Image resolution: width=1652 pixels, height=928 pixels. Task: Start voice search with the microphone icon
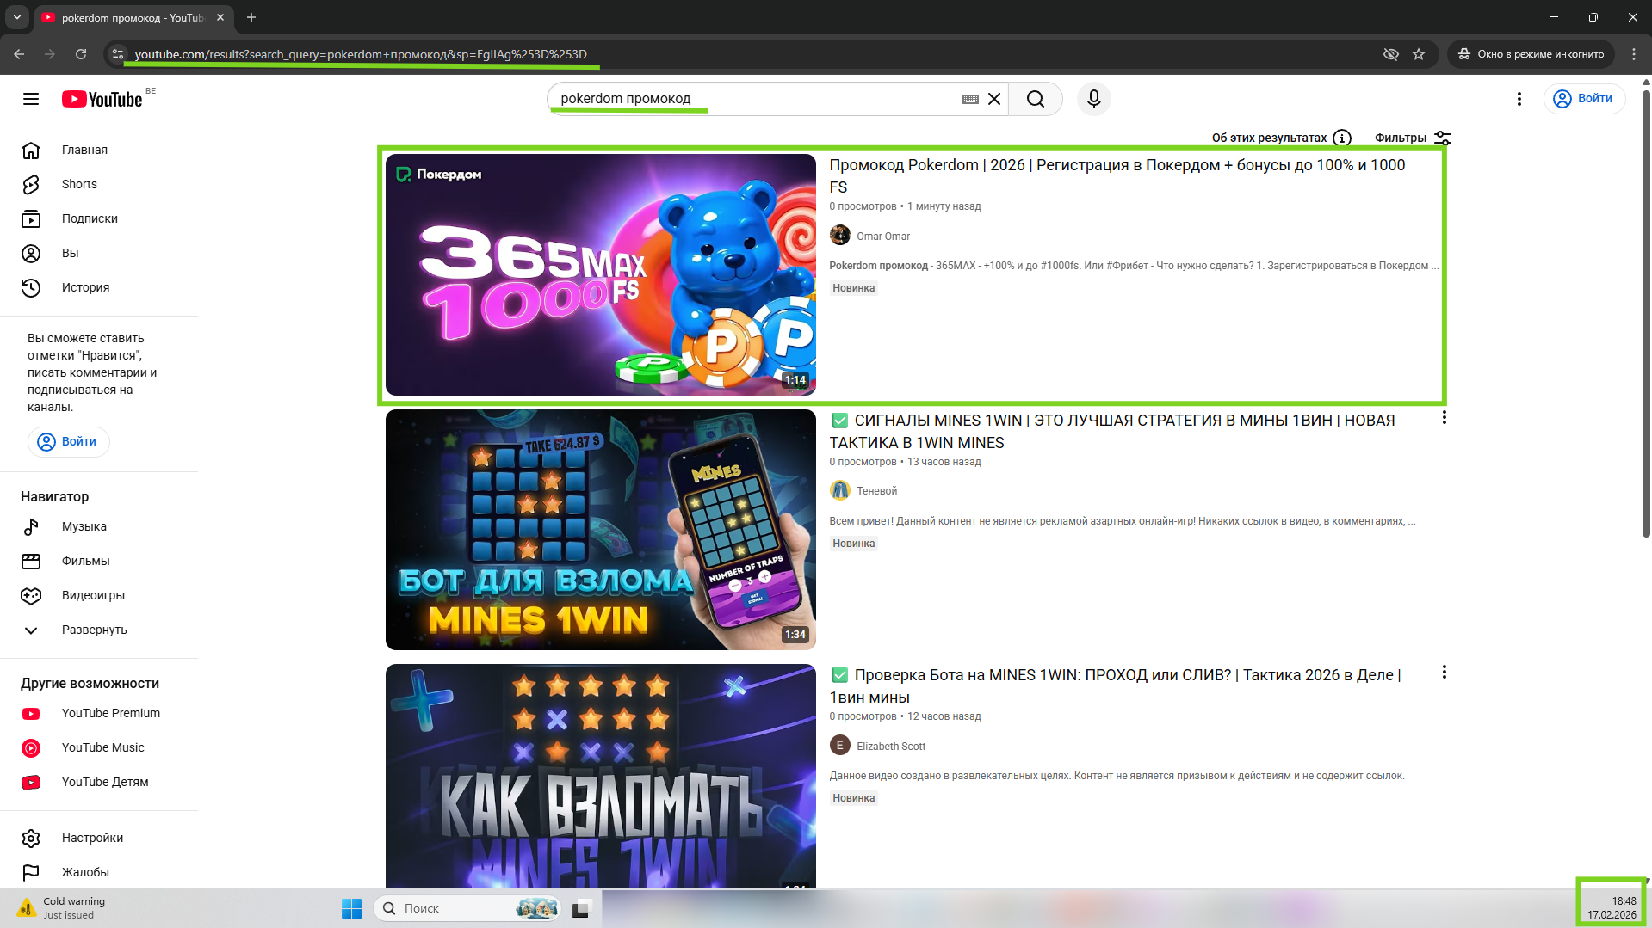click(1094, 99)
